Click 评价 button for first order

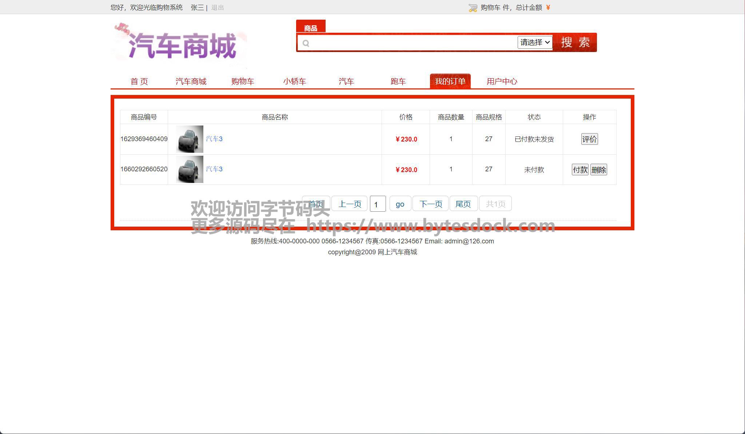coord(589,139)
